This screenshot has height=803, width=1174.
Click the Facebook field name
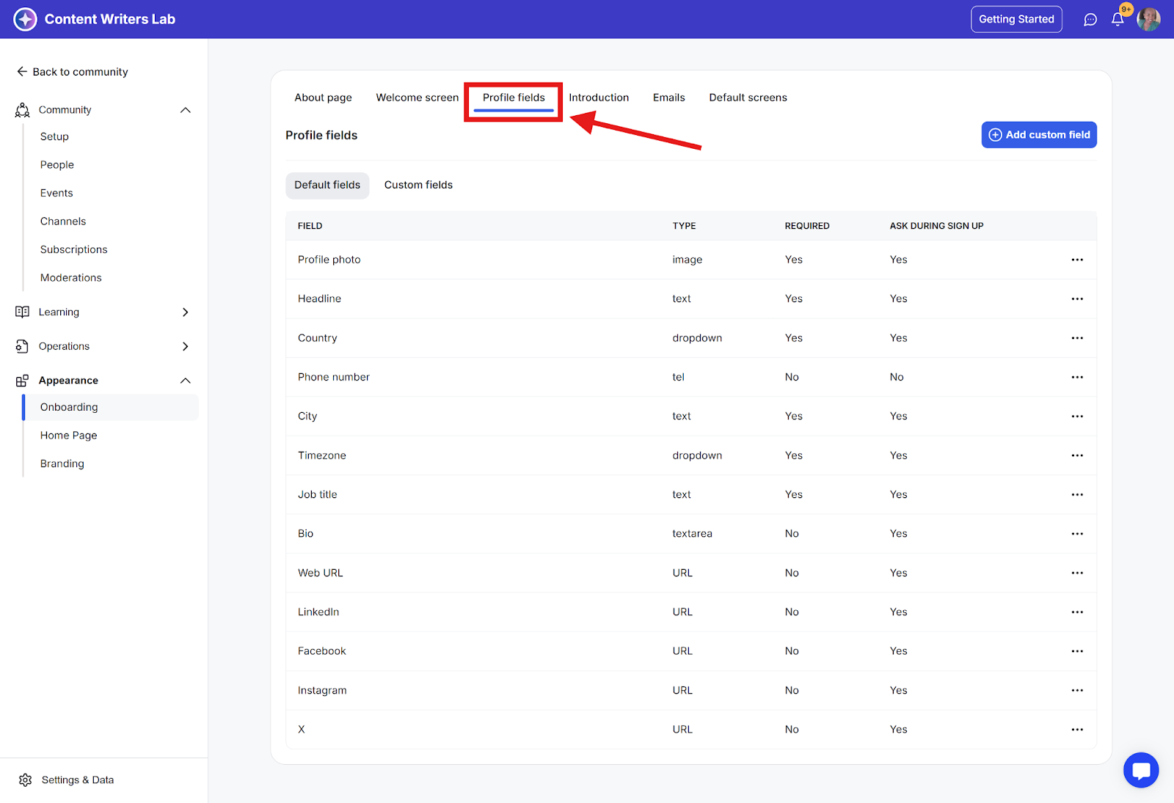coord(322,651)
